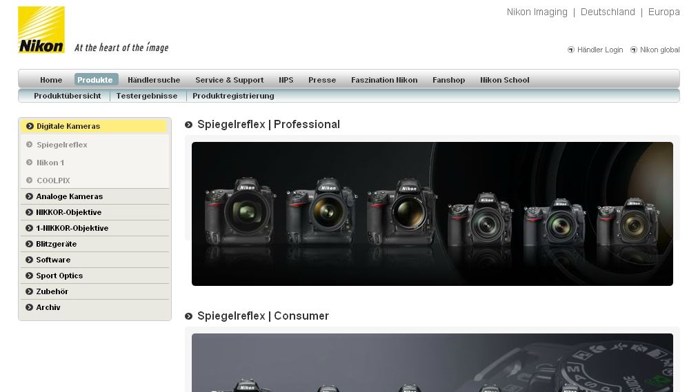Select COOLPIX in the sidebar

[x=53, y=180]
